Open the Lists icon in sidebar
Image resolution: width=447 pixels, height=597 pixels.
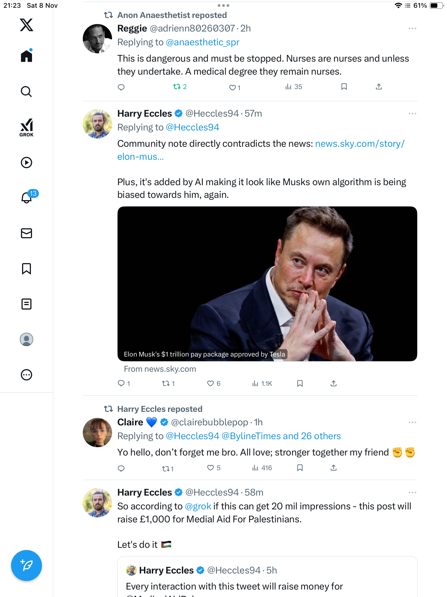coord(26,304)
